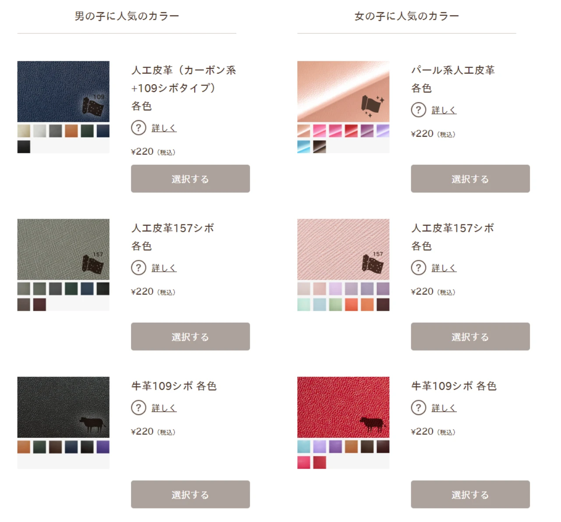Screen dimensions: 561x522
Task: Select the カーボン系+109シボ leather with 選択する
Action: tap(190, 178)
